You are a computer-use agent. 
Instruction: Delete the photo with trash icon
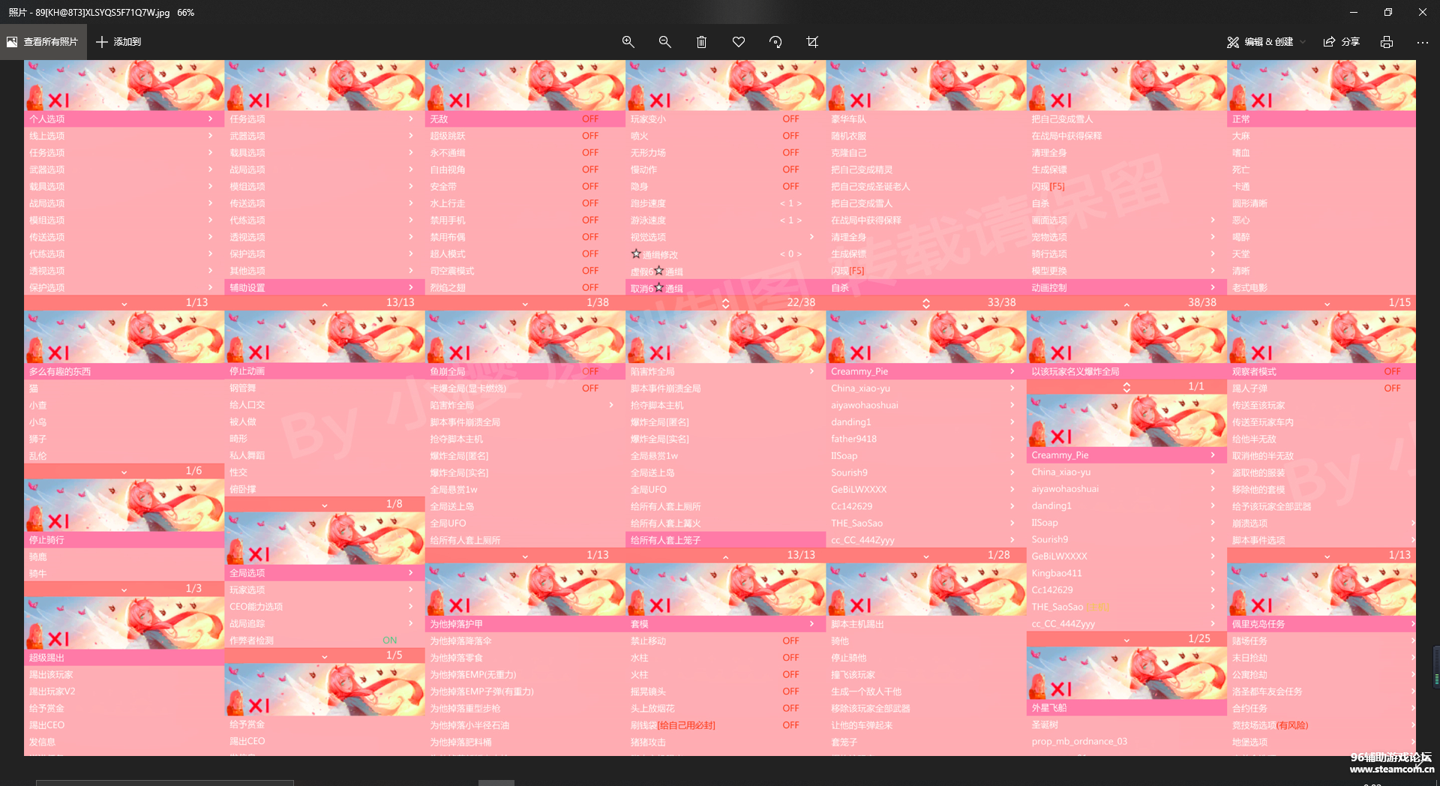click(701, 42)
